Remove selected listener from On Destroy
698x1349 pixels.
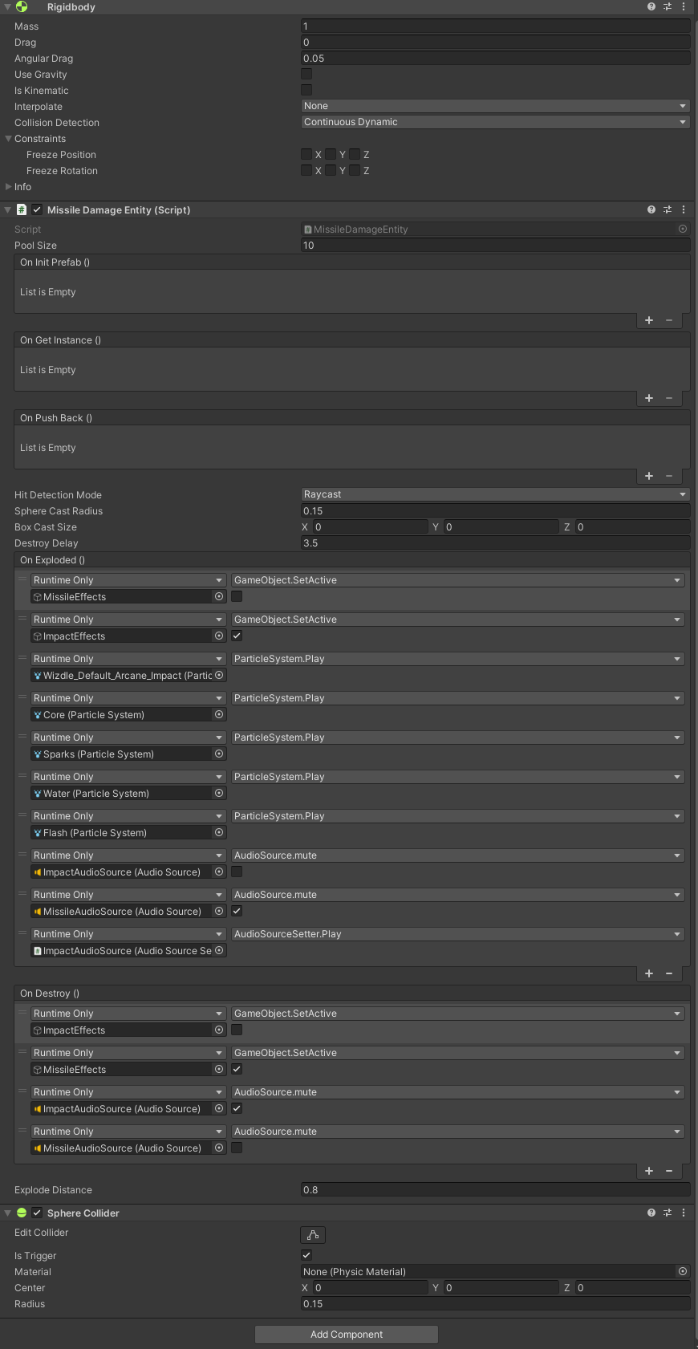pos(669,1171)
